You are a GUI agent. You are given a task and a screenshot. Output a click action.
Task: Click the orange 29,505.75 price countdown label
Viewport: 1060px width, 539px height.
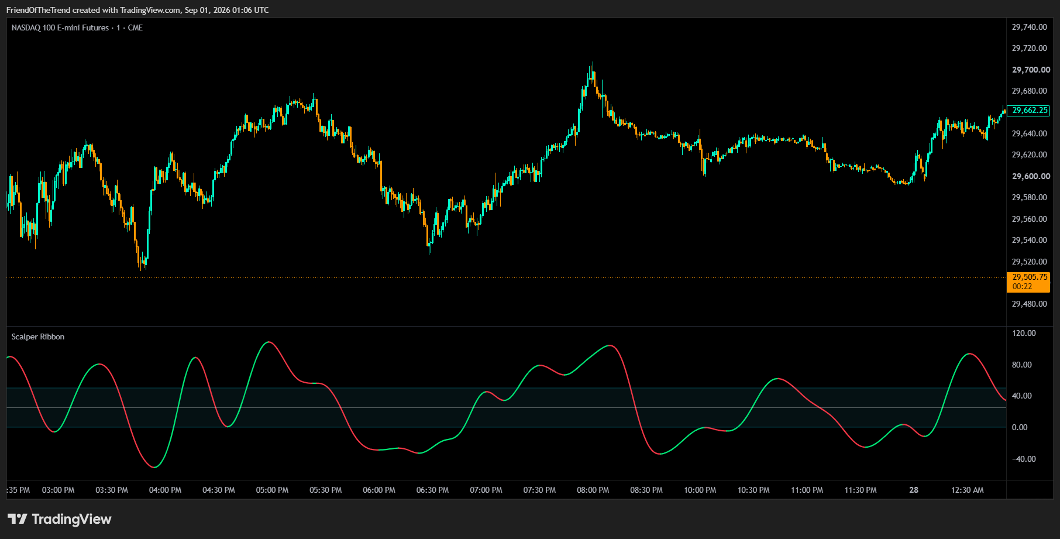tap(1028, 281)
